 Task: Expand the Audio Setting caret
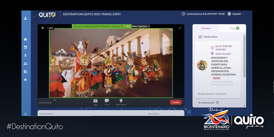point(55,100)
